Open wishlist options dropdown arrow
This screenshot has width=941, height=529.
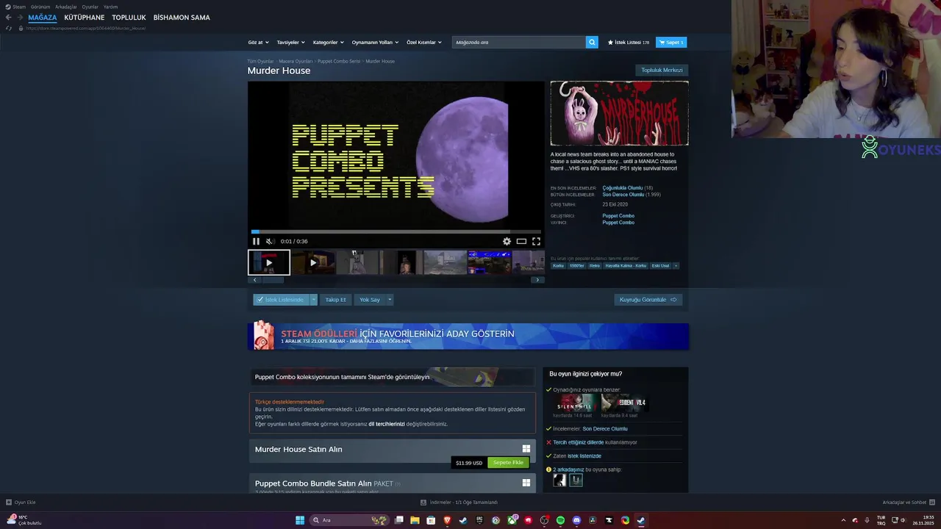pos(314,300)
